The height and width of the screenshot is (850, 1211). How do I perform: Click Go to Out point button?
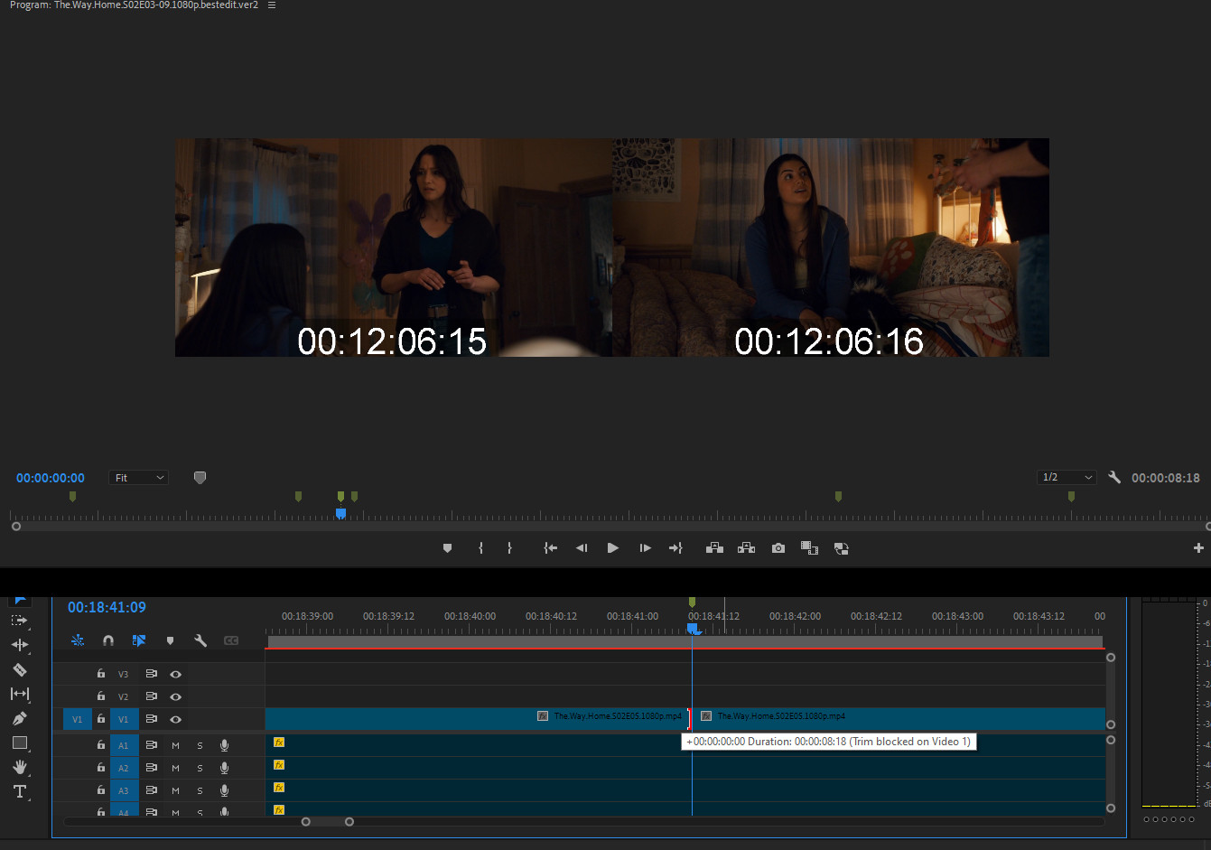click(x=675, y=548)
